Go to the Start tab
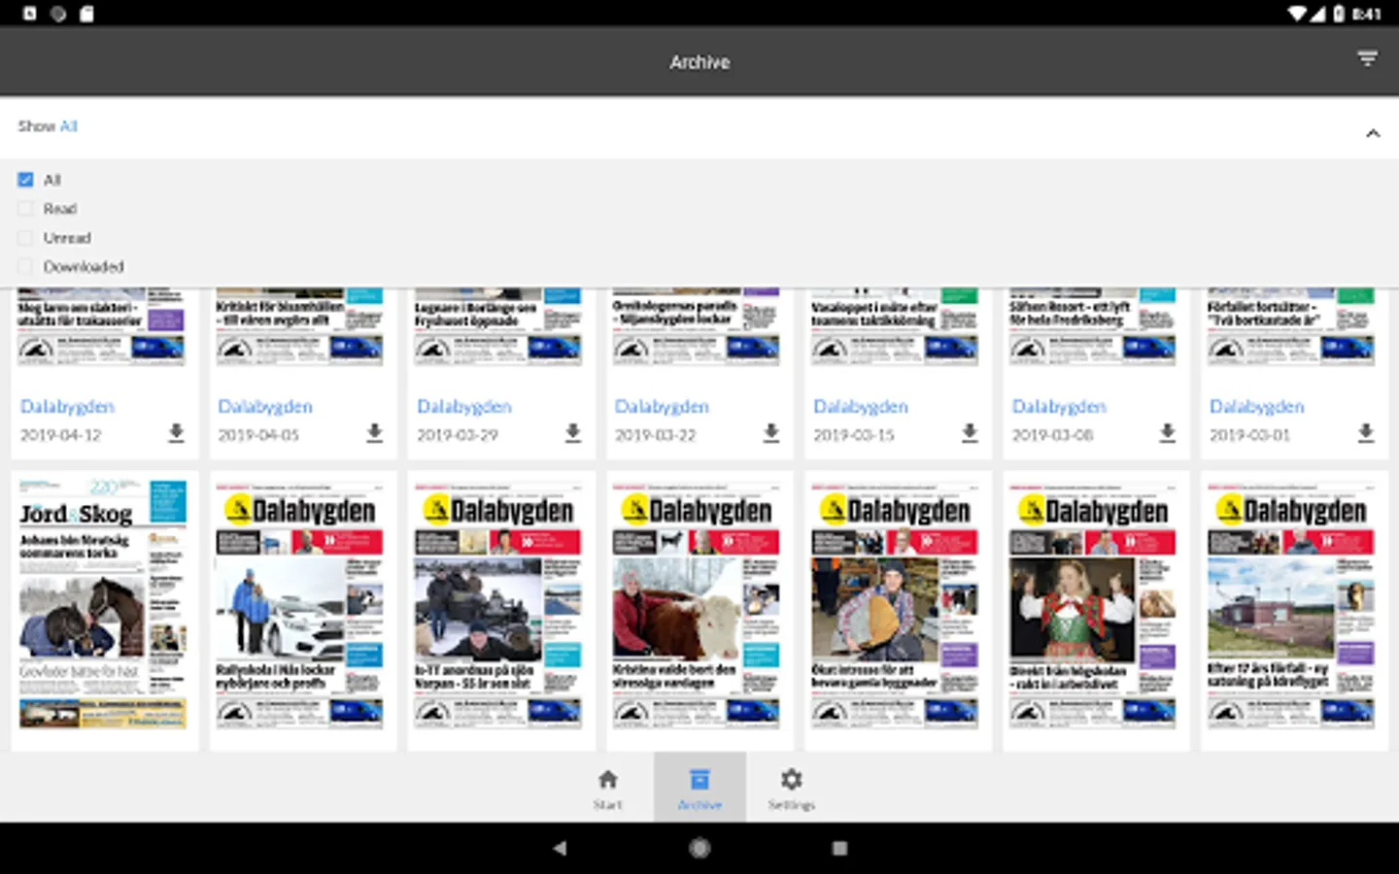Viewport: 1399px width, 874px height. 608,788
